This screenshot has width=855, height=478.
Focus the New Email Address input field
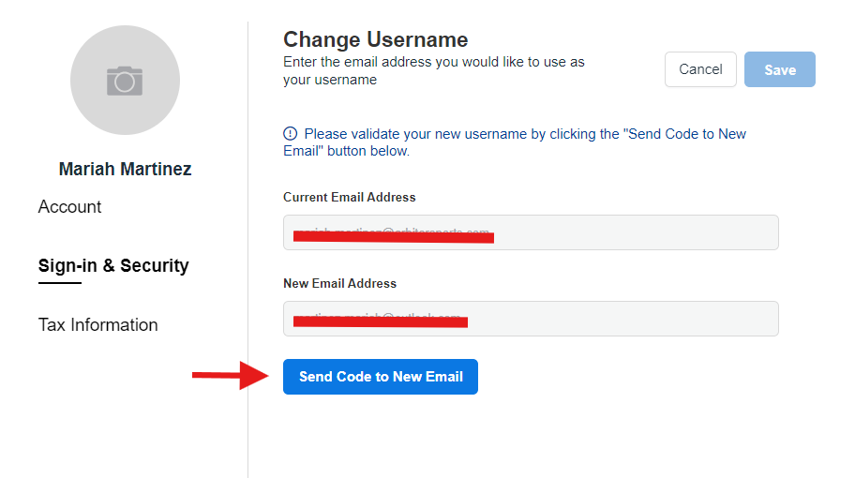(531, 319)
